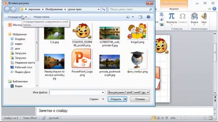The height and width of the screenshot is (122, 218).
Task: Click the Новая папка button
Action: tap(42, 17)
